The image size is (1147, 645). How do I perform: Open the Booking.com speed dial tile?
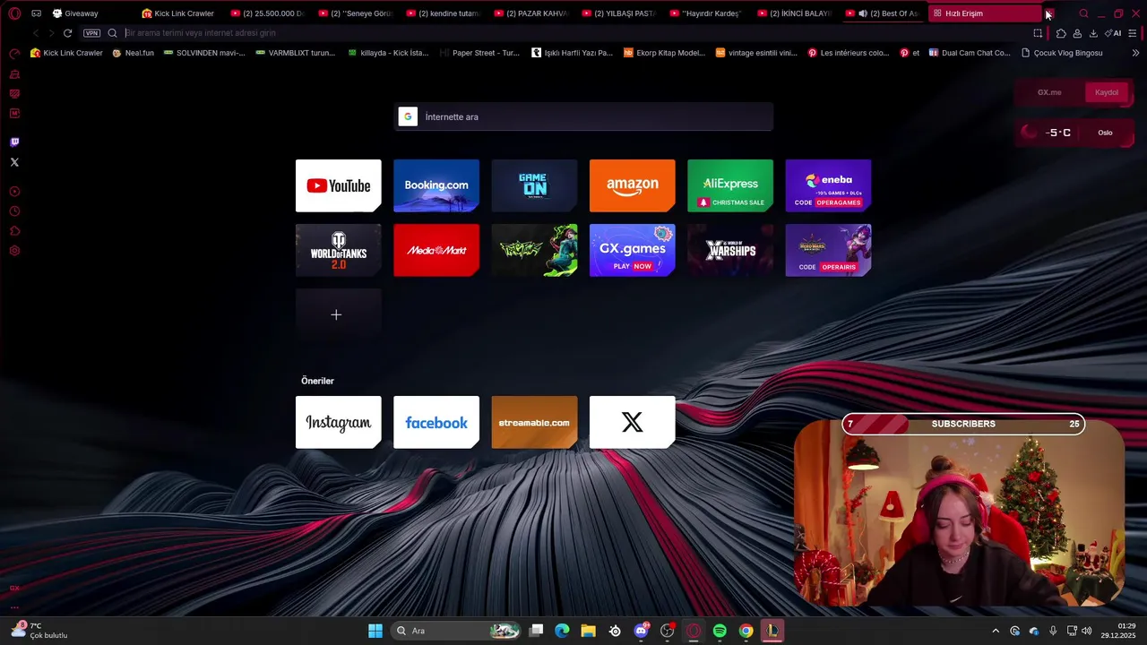436,185
